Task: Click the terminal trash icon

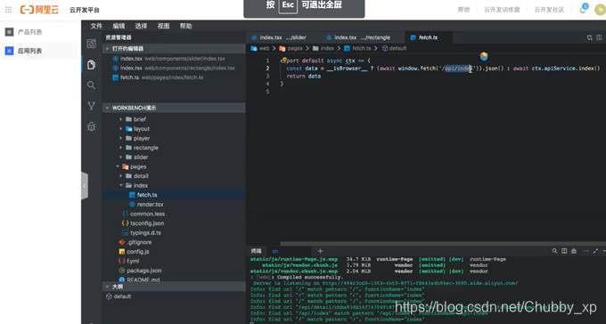Action: click(574, 251)
